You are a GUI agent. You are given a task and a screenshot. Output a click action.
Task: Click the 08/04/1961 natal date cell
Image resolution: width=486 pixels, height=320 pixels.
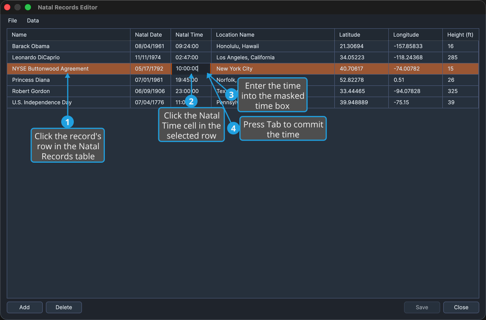coord(150,46)
